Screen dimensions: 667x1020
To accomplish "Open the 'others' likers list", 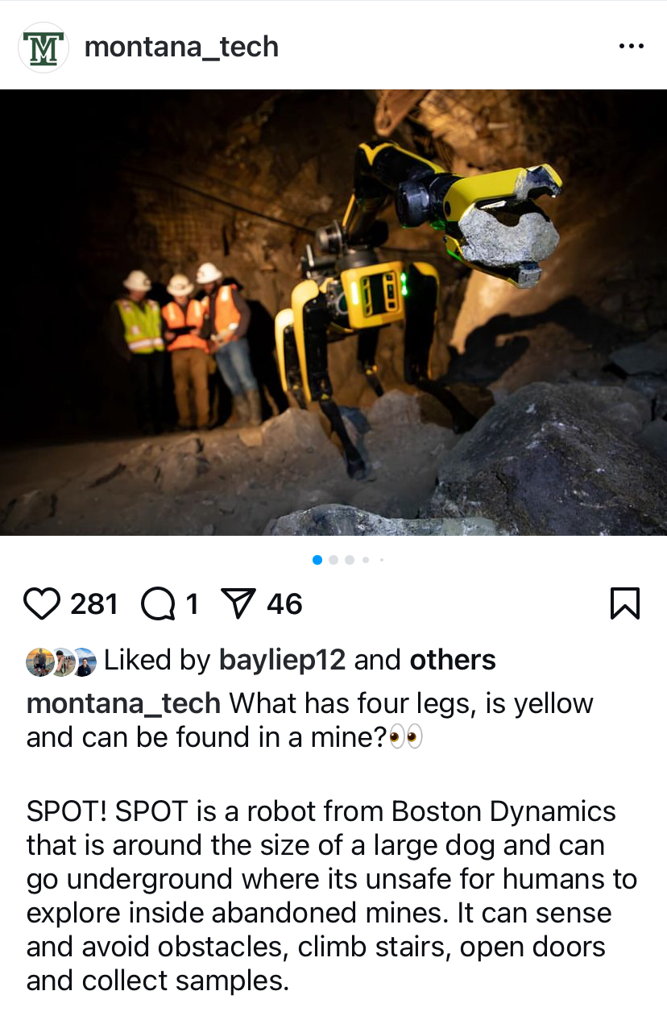I will [x=453, y=660].
